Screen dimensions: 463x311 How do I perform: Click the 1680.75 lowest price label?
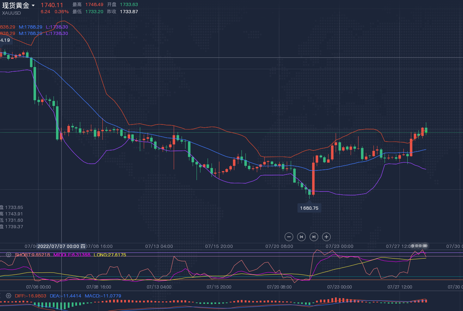tap(309, 208)
